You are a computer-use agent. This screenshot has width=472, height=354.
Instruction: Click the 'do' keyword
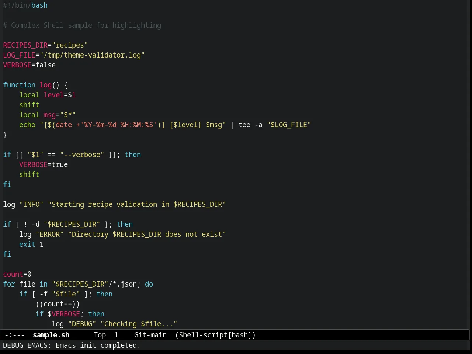149,284
